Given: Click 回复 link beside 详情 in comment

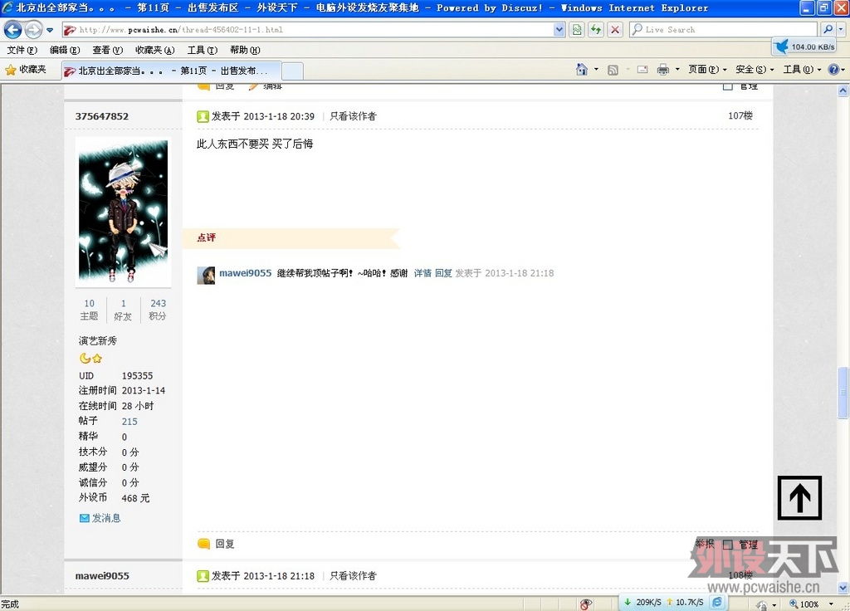Looking at the screenshot, I should coord(443,272).
